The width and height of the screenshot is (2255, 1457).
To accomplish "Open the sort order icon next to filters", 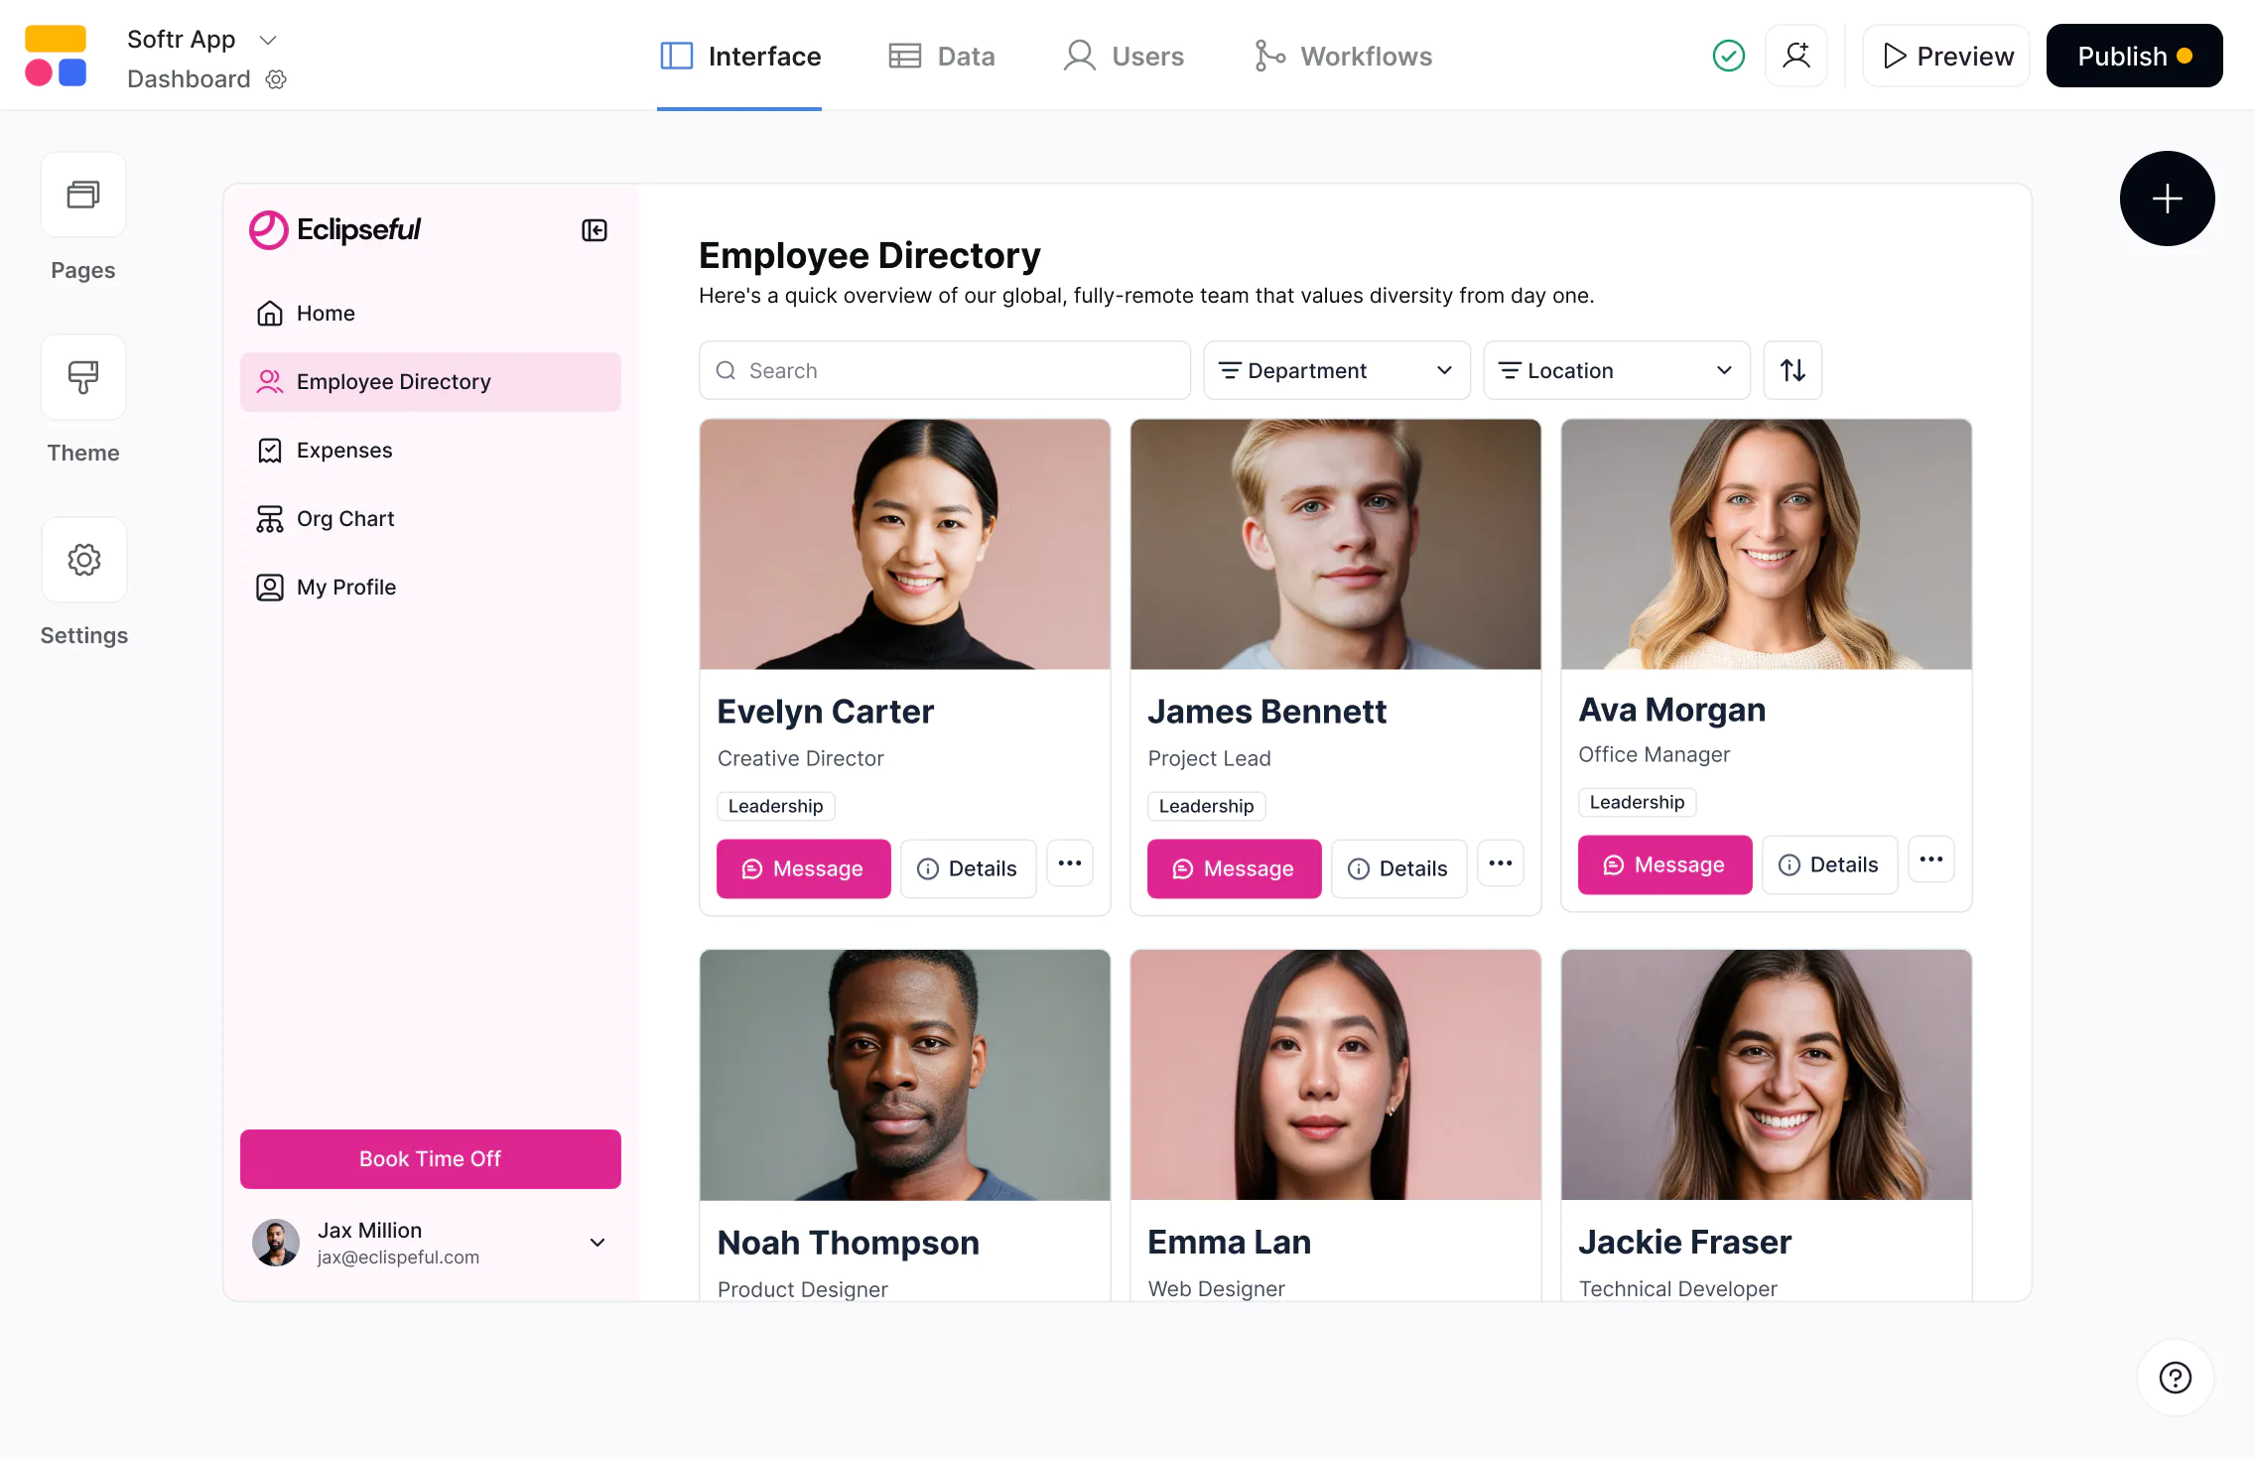I will coord(1792,370).
